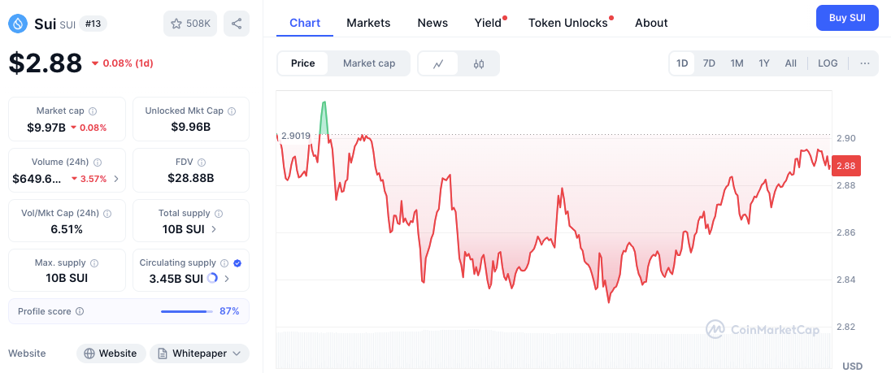Select the 7D time range

pyautogui.click(x=709, y=63)
